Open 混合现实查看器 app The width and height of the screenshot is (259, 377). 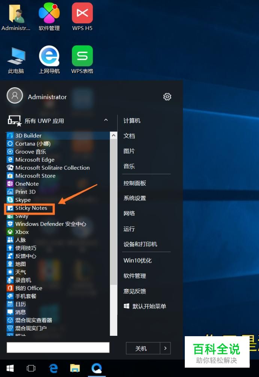coord(58,320)
